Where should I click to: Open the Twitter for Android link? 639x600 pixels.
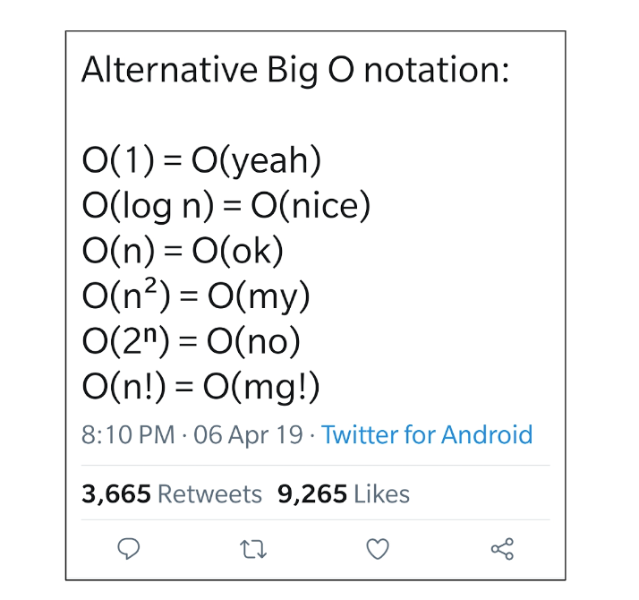[427, 435]
